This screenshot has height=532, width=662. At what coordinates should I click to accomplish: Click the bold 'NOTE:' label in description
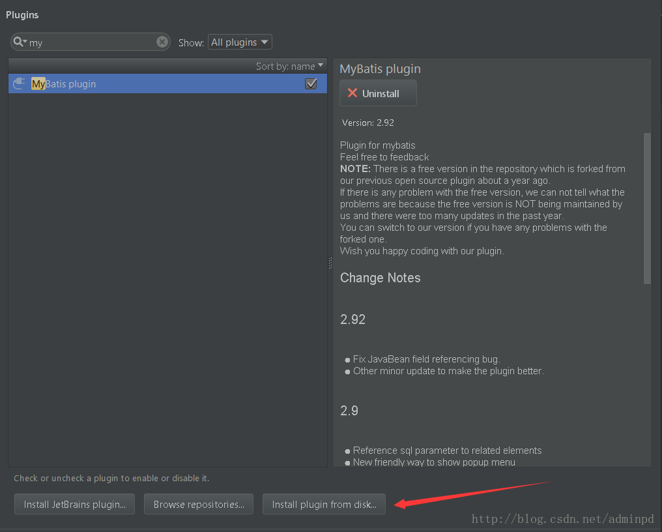pyautogui.click(x=355, y=169)
